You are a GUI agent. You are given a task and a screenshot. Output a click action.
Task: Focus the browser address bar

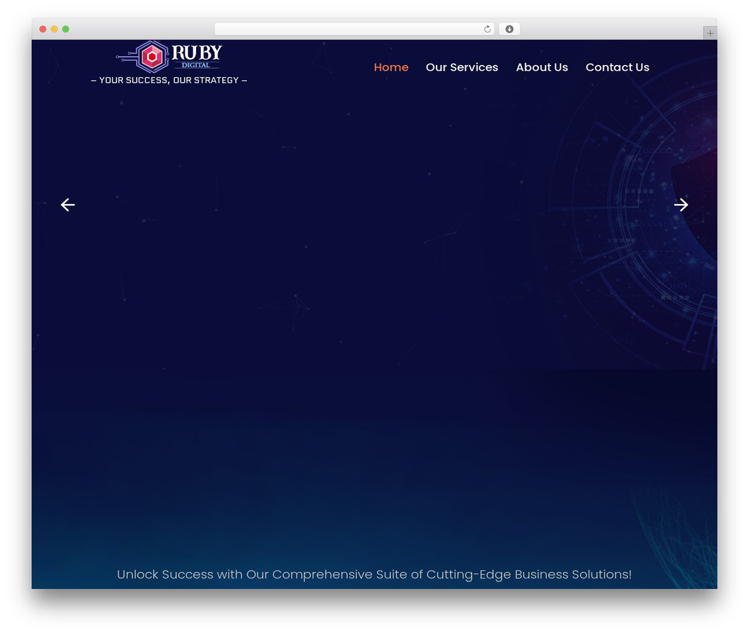coord(354,29)
